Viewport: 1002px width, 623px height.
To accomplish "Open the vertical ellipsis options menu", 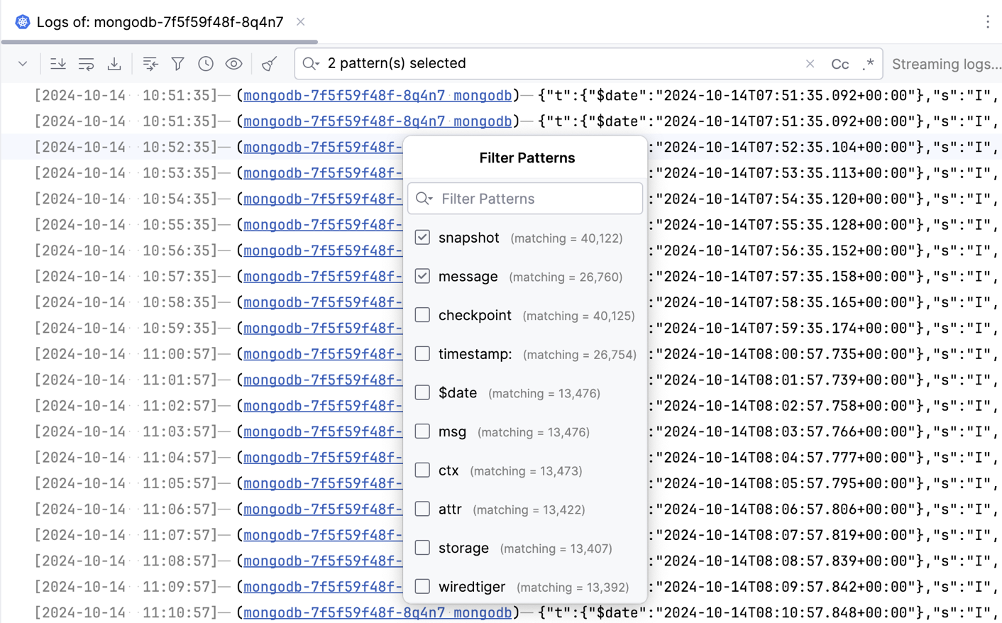I will pyautogui.click(x=987, y=22).
